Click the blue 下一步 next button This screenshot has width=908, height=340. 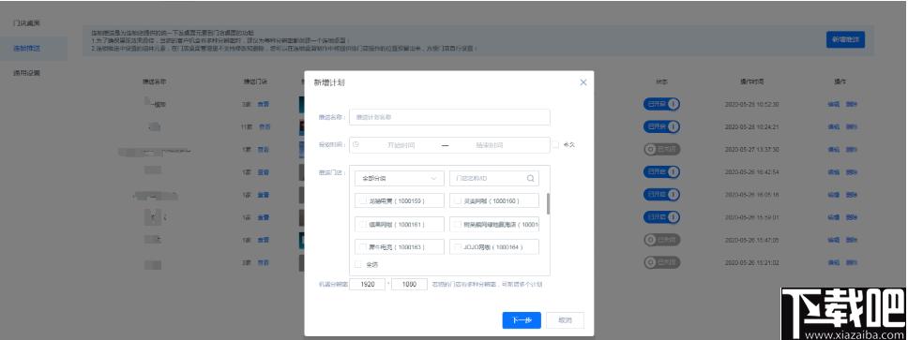522,320
